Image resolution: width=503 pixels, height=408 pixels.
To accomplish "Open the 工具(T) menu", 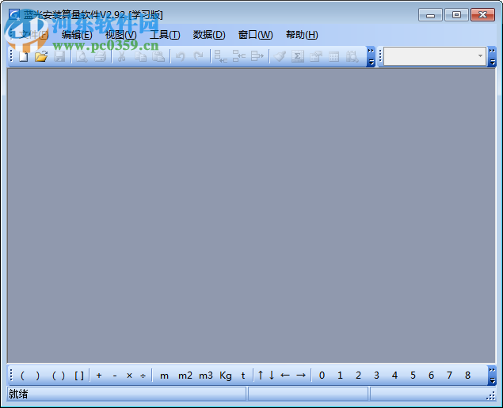I will click(165, 35).
